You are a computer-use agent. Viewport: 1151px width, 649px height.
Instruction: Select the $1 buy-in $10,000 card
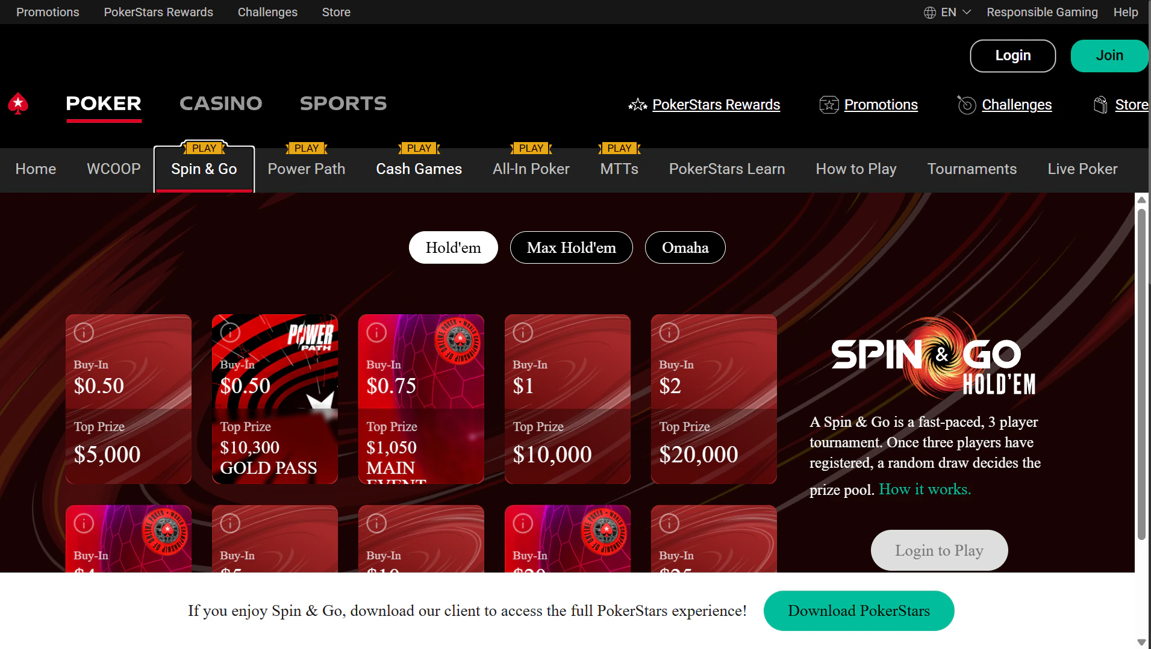tap(567, 399)
